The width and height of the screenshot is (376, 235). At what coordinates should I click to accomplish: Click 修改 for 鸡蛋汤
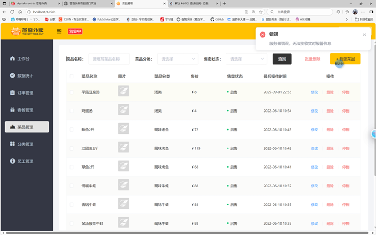314,111
